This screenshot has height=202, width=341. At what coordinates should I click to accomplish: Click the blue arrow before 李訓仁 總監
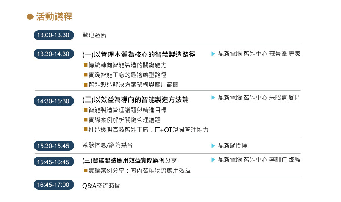(x=213, y=160)
